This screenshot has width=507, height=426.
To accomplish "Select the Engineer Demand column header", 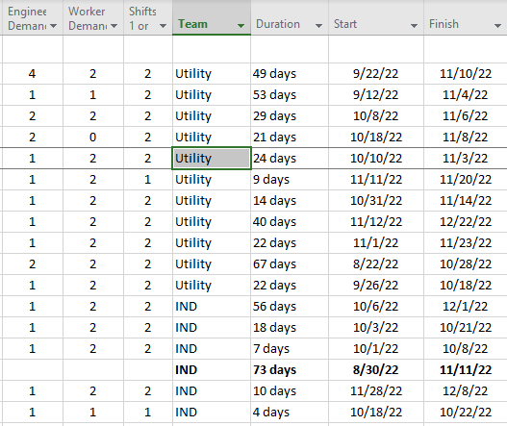I will coord(32,17).
